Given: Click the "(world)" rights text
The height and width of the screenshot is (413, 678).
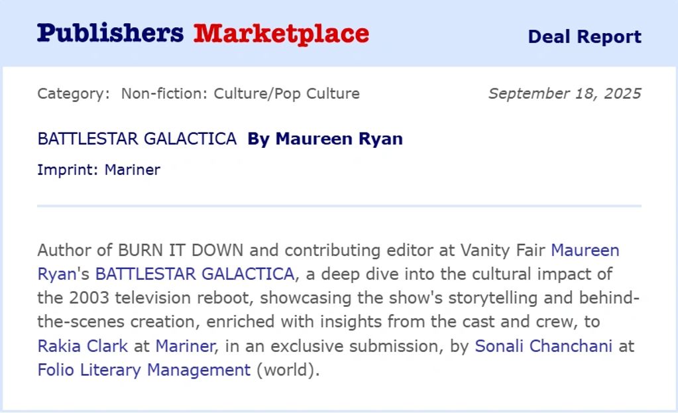Looking at the screenshot, I should pos(288,369).
